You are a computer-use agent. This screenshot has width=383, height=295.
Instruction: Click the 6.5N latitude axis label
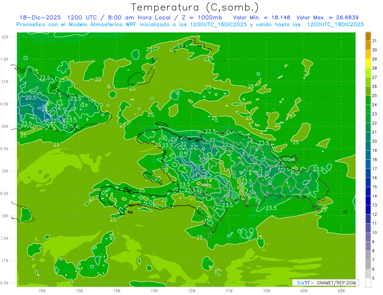click(x=5, y=283)
